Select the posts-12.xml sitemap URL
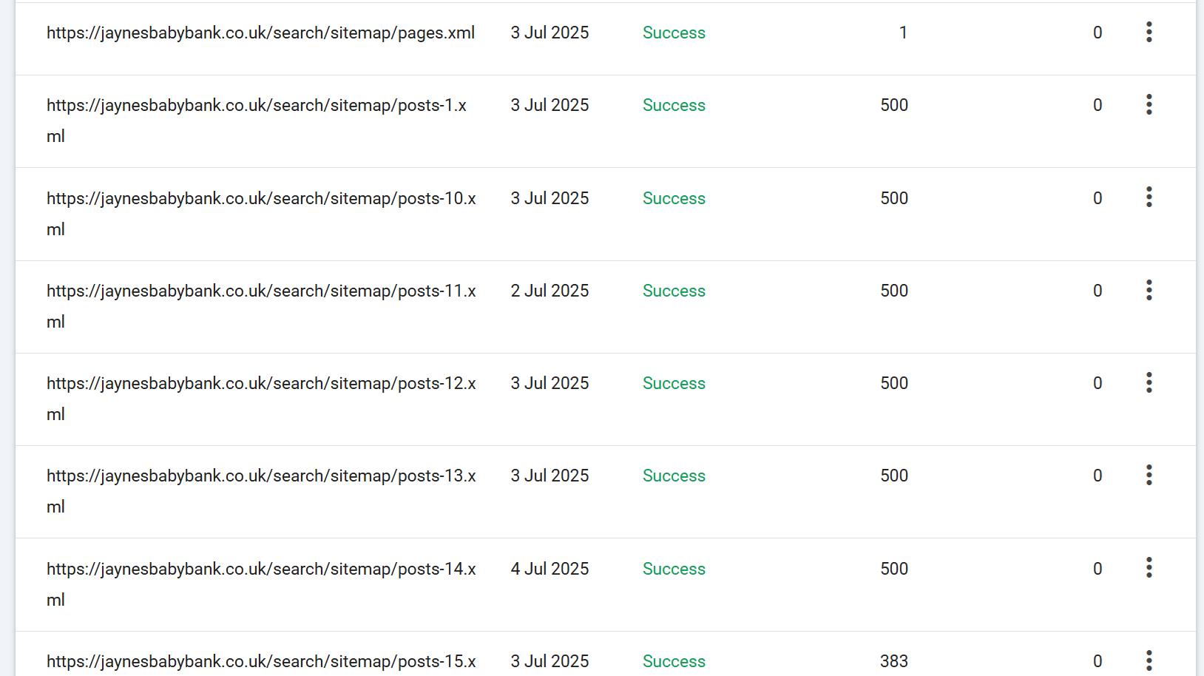 (x=261, y=399)
